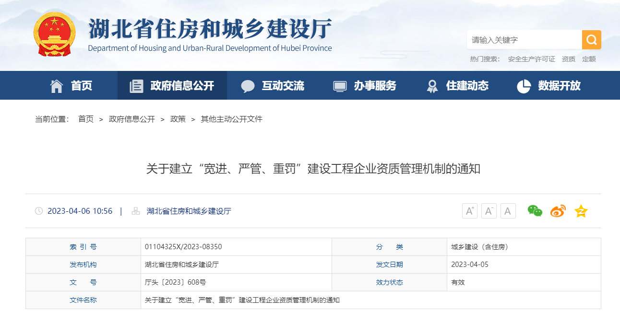Click the speech bubble icon beside 互动交流
Image resolution: width=620 pixels, height=323 pixels.
coord(248,86)
